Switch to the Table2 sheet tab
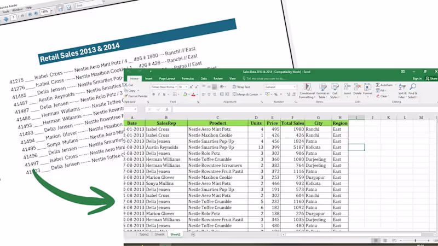The image size is (438, 246). coord(144,235)
